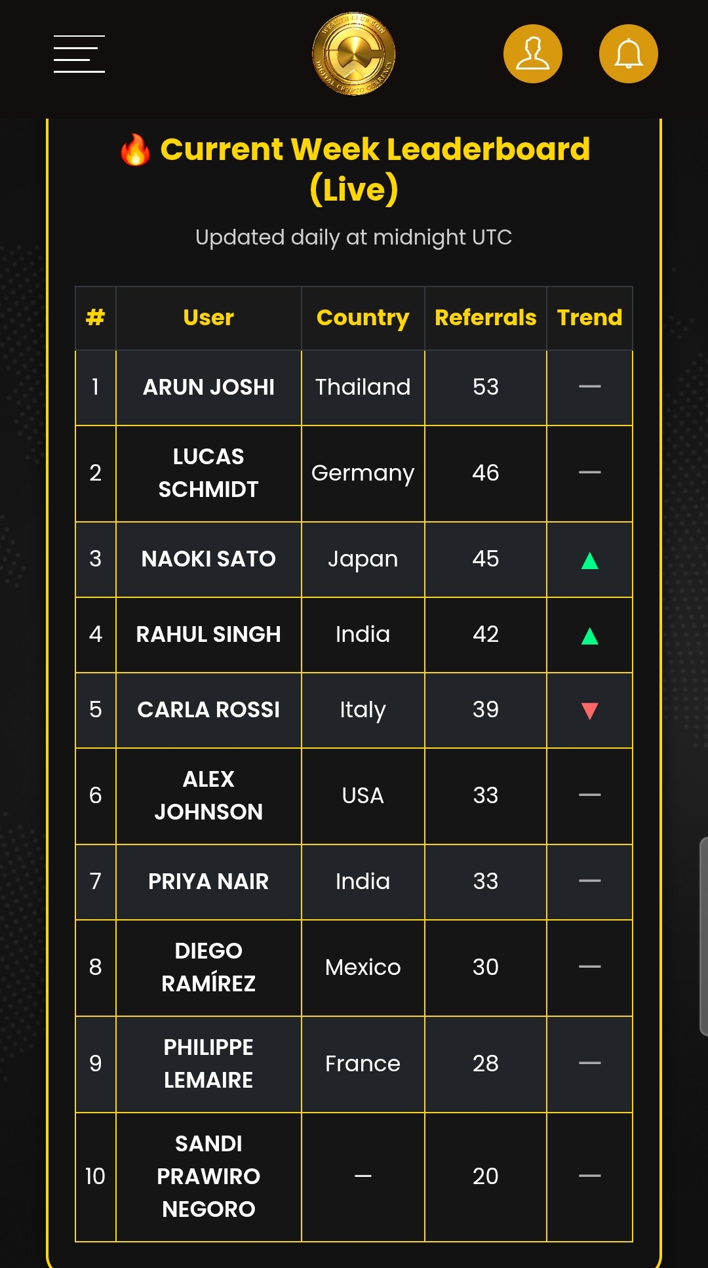Click the DIEGO RAMÍREZ user name
Image resolution: width=708 pixels, height=1268 pixels.
point(208,967)
